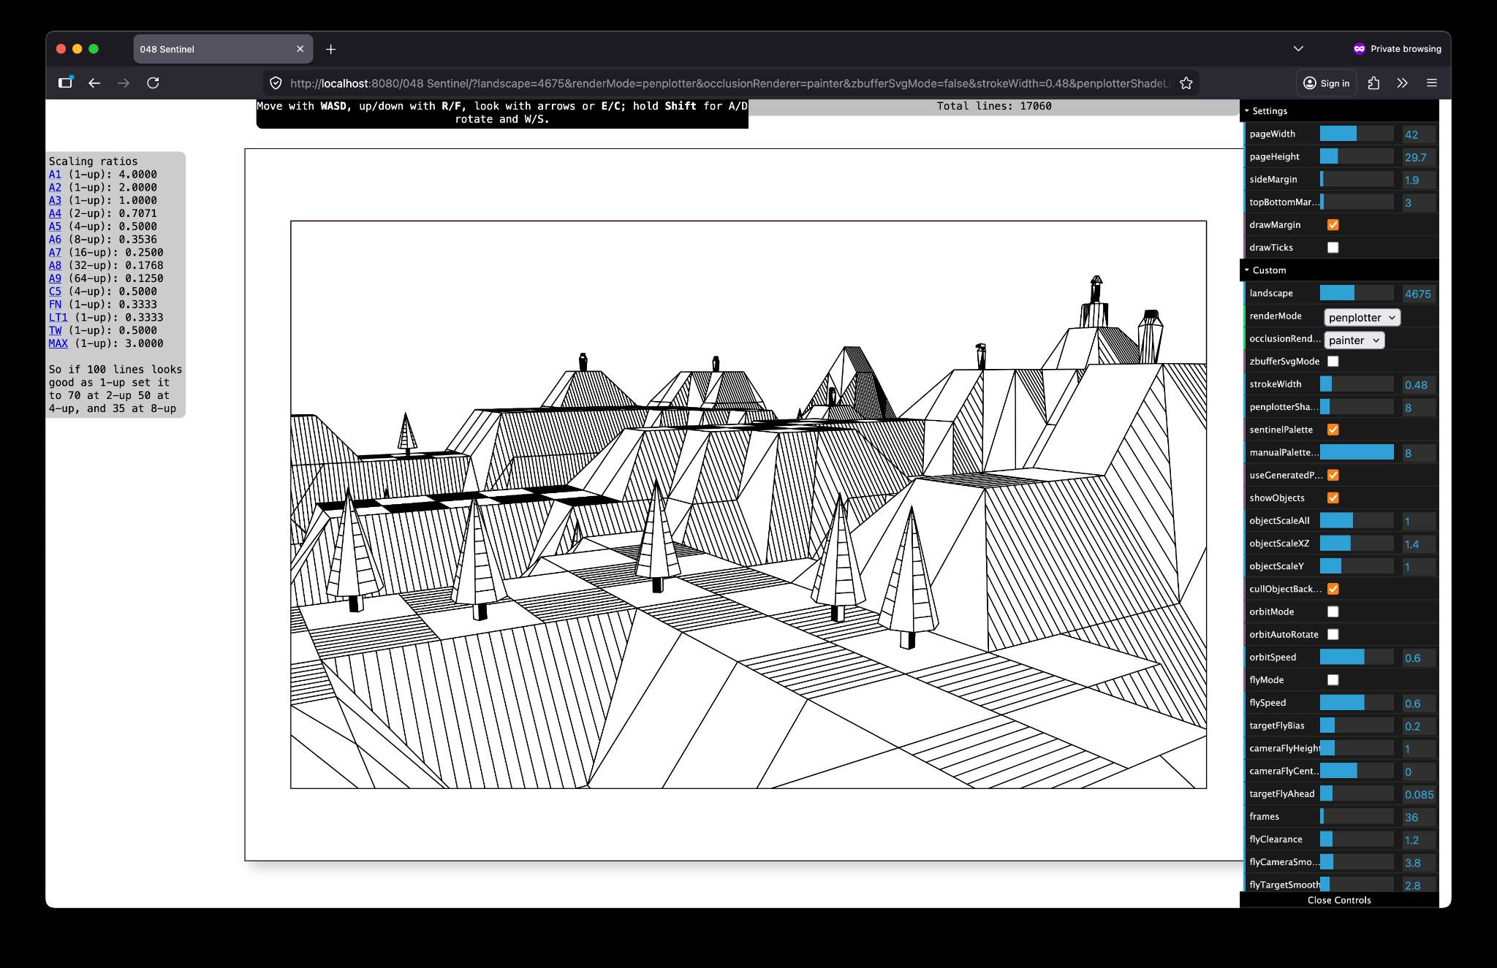The height and width of the screenshot is (968, 1497).
Task: Open the hamburger application menu
Action: coord(1431,83)
